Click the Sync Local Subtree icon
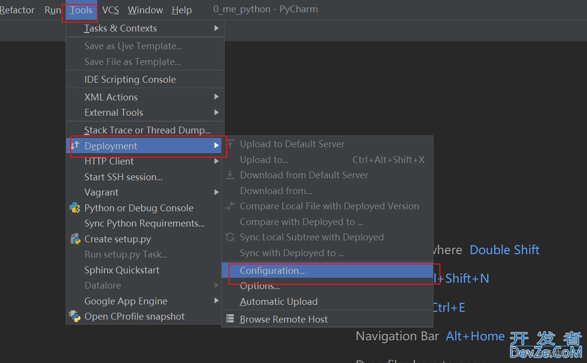Image resolution: width=587 pixels, height=363 pixels. [x=230, y=237]
